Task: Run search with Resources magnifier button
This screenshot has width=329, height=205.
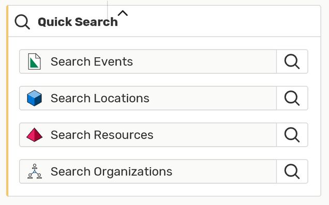Action: click(x=292, y=135)
